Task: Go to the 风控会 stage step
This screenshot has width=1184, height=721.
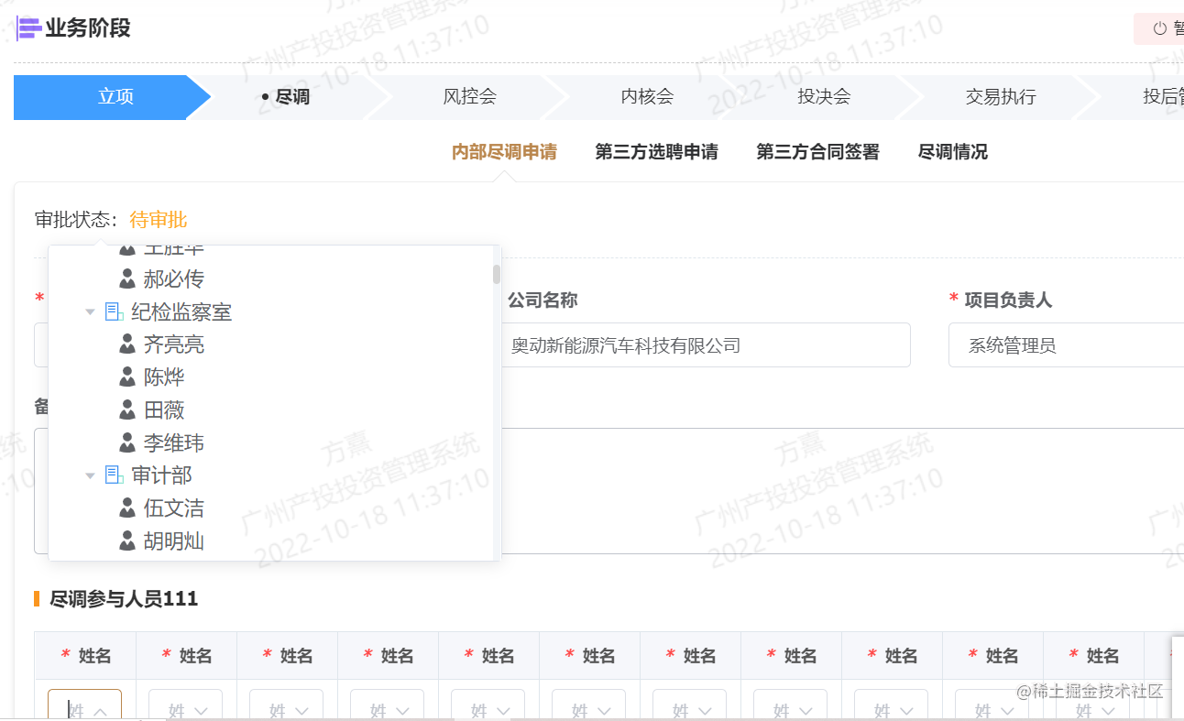Action: (x=469, y=97)
